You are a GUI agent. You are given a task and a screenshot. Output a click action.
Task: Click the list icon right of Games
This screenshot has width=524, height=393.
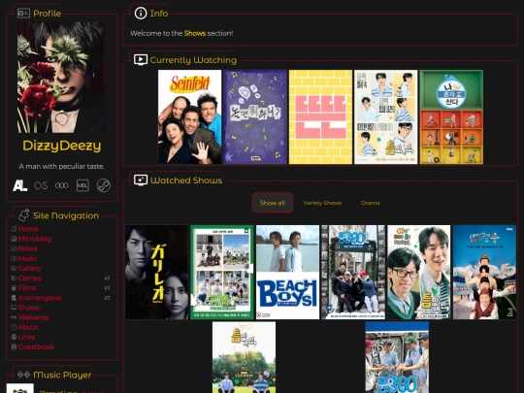(107, 278)
